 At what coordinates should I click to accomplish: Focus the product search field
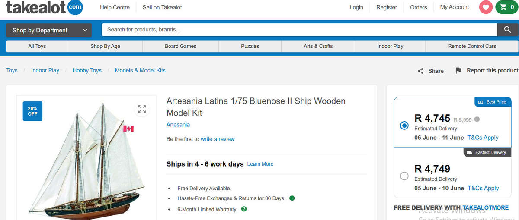pos(299,30)
